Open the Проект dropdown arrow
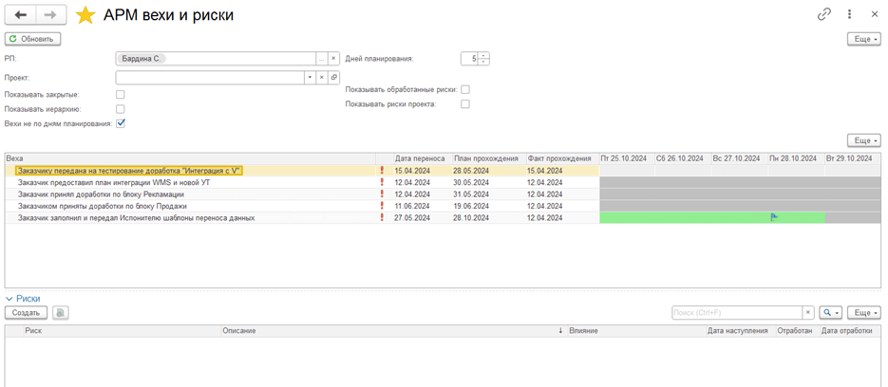Image resolution: width=888 pixels, height=387 pixels. click(x=310, y=77)
